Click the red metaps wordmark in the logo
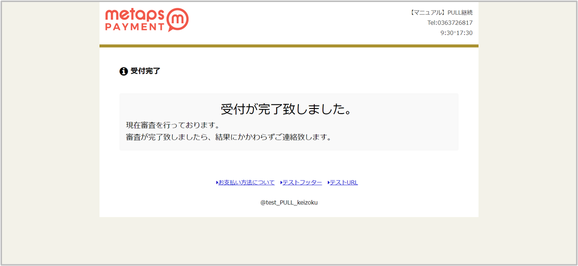Screen dimensions: 578x266 tap(135, 15)
